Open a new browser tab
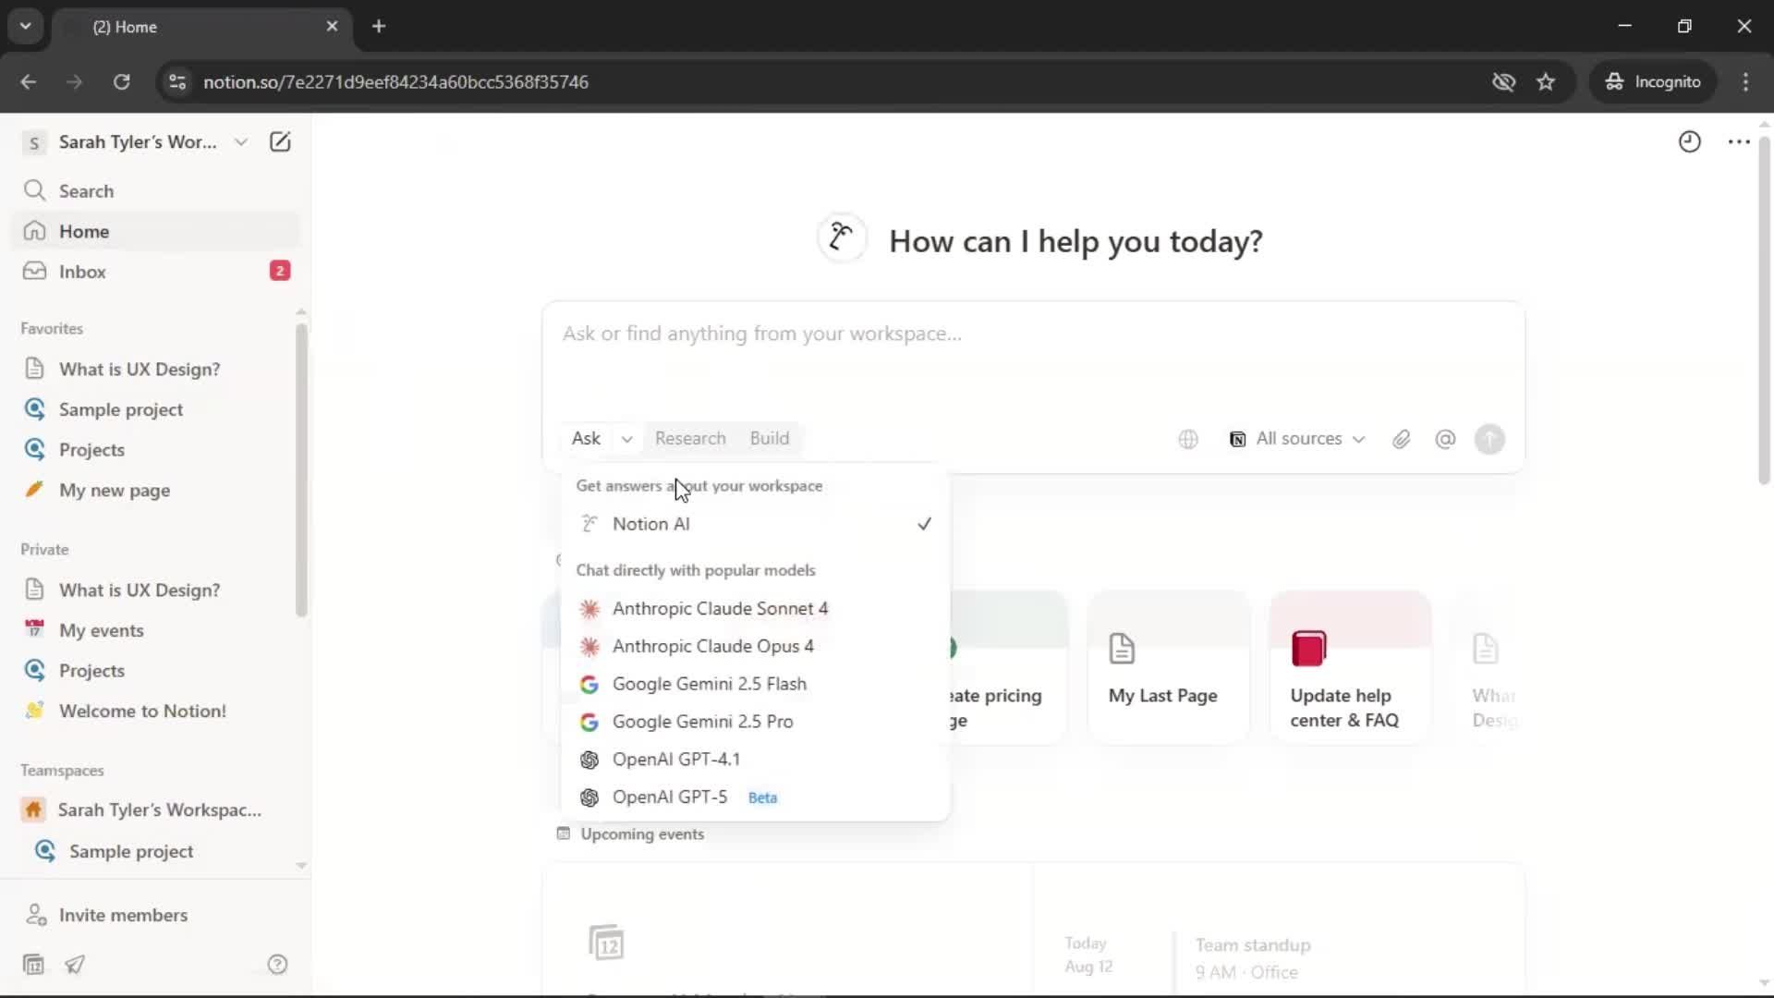 point(379,27)
